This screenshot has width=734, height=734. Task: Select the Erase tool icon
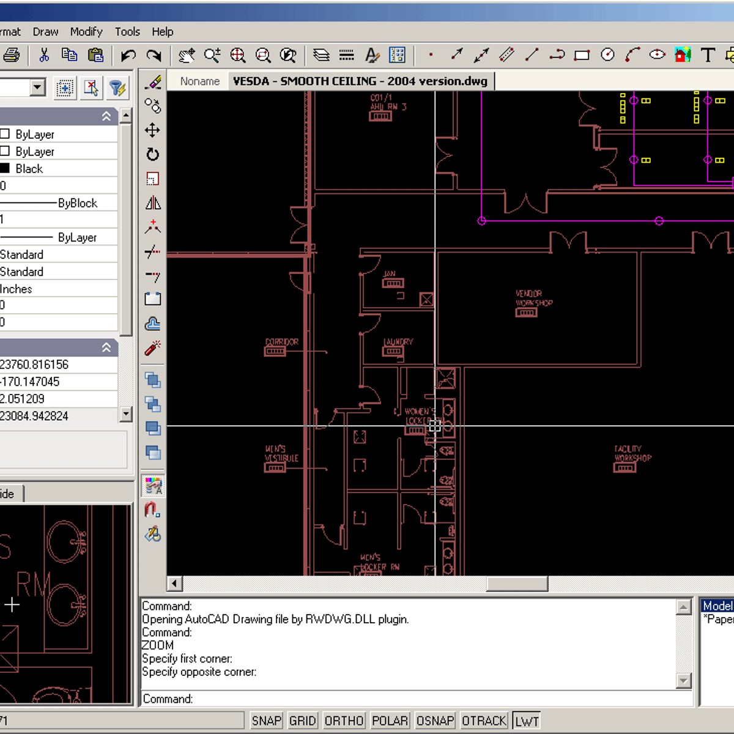point(153,82)
